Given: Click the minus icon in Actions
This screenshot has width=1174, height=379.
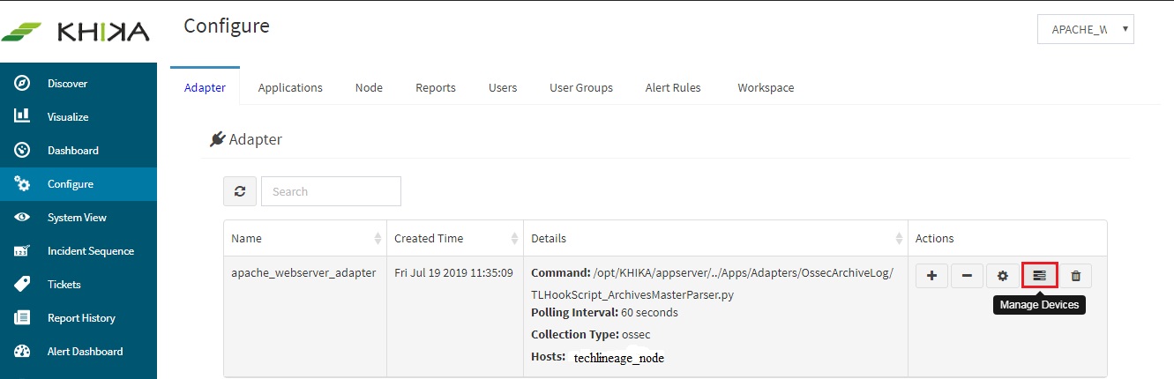Looking at the screenshot, I should tap(967, 275).
